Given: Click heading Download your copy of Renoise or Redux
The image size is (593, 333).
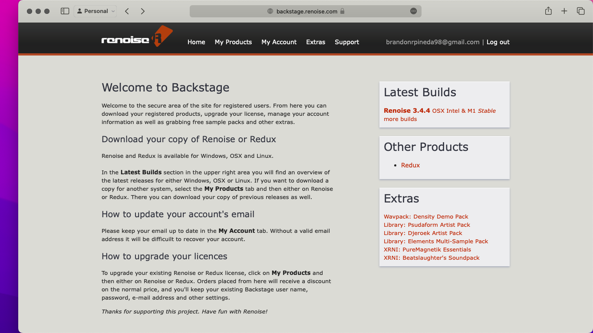Looking at the screenshot, I should pos(189,139).
